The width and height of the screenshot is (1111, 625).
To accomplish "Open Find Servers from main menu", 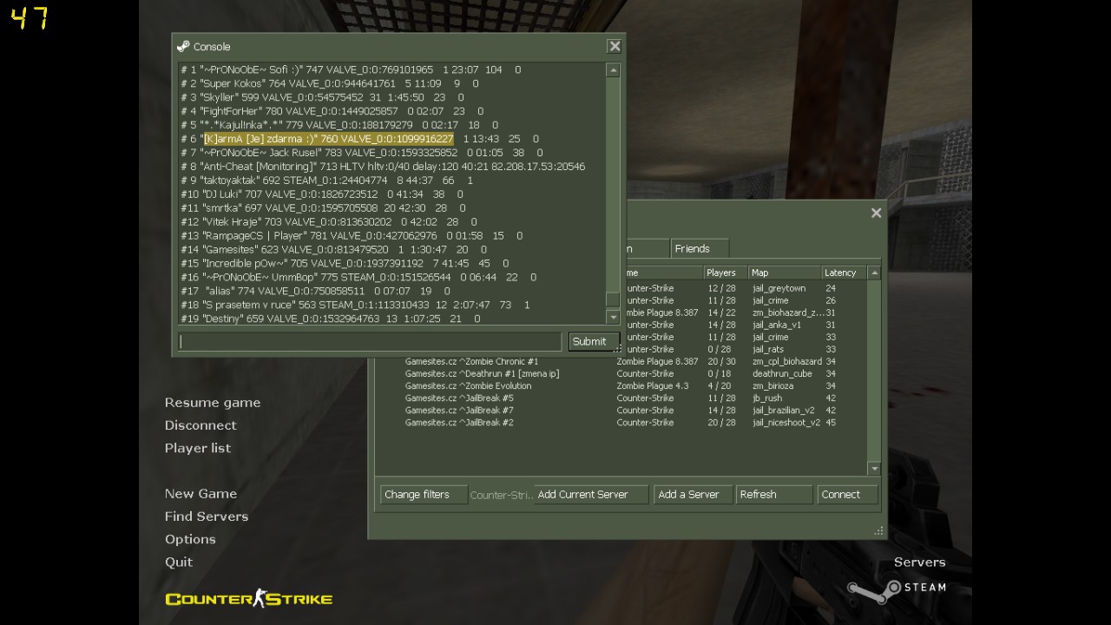I will click(207, 516).
